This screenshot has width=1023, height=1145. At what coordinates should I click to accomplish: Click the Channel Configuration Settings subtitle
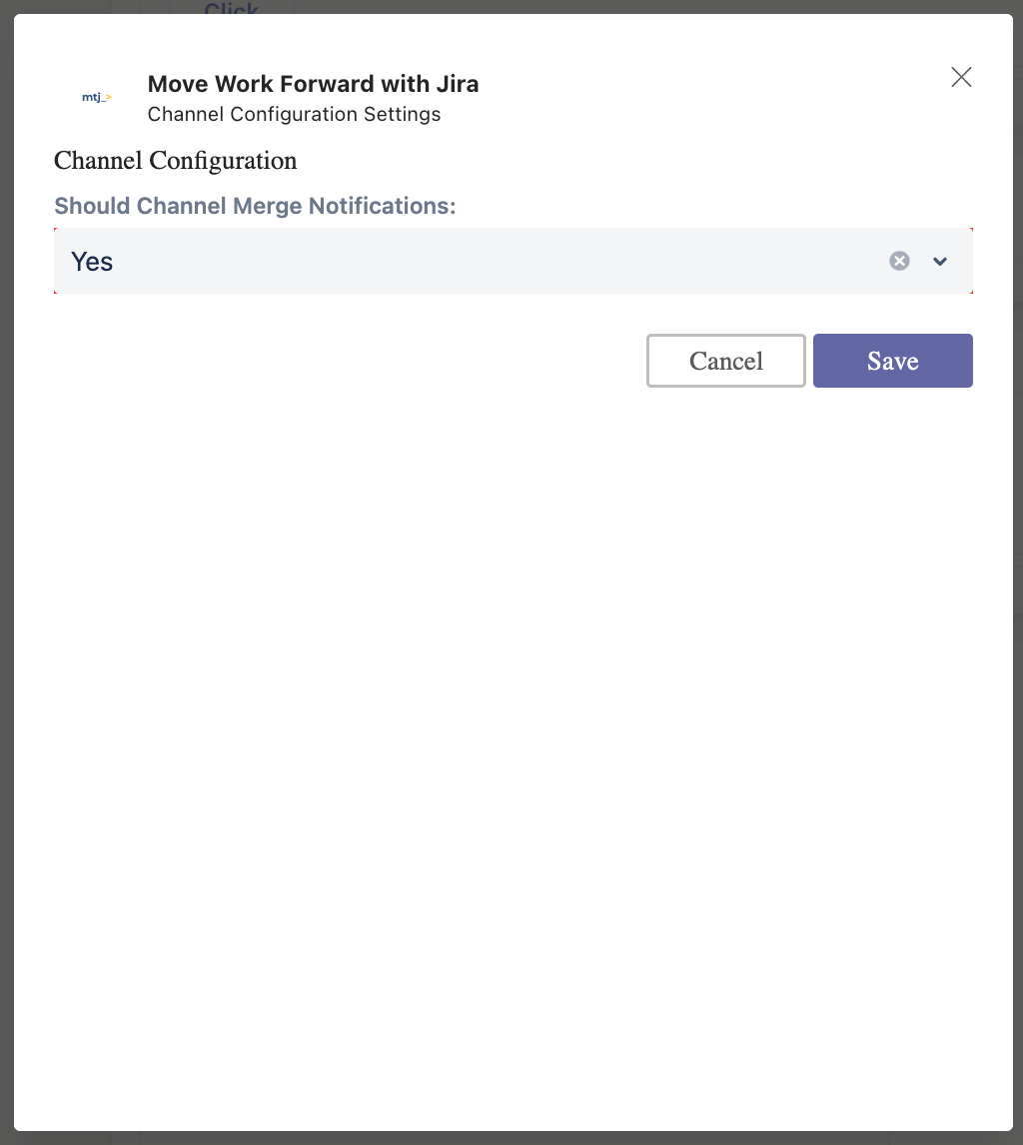[294, 114]
